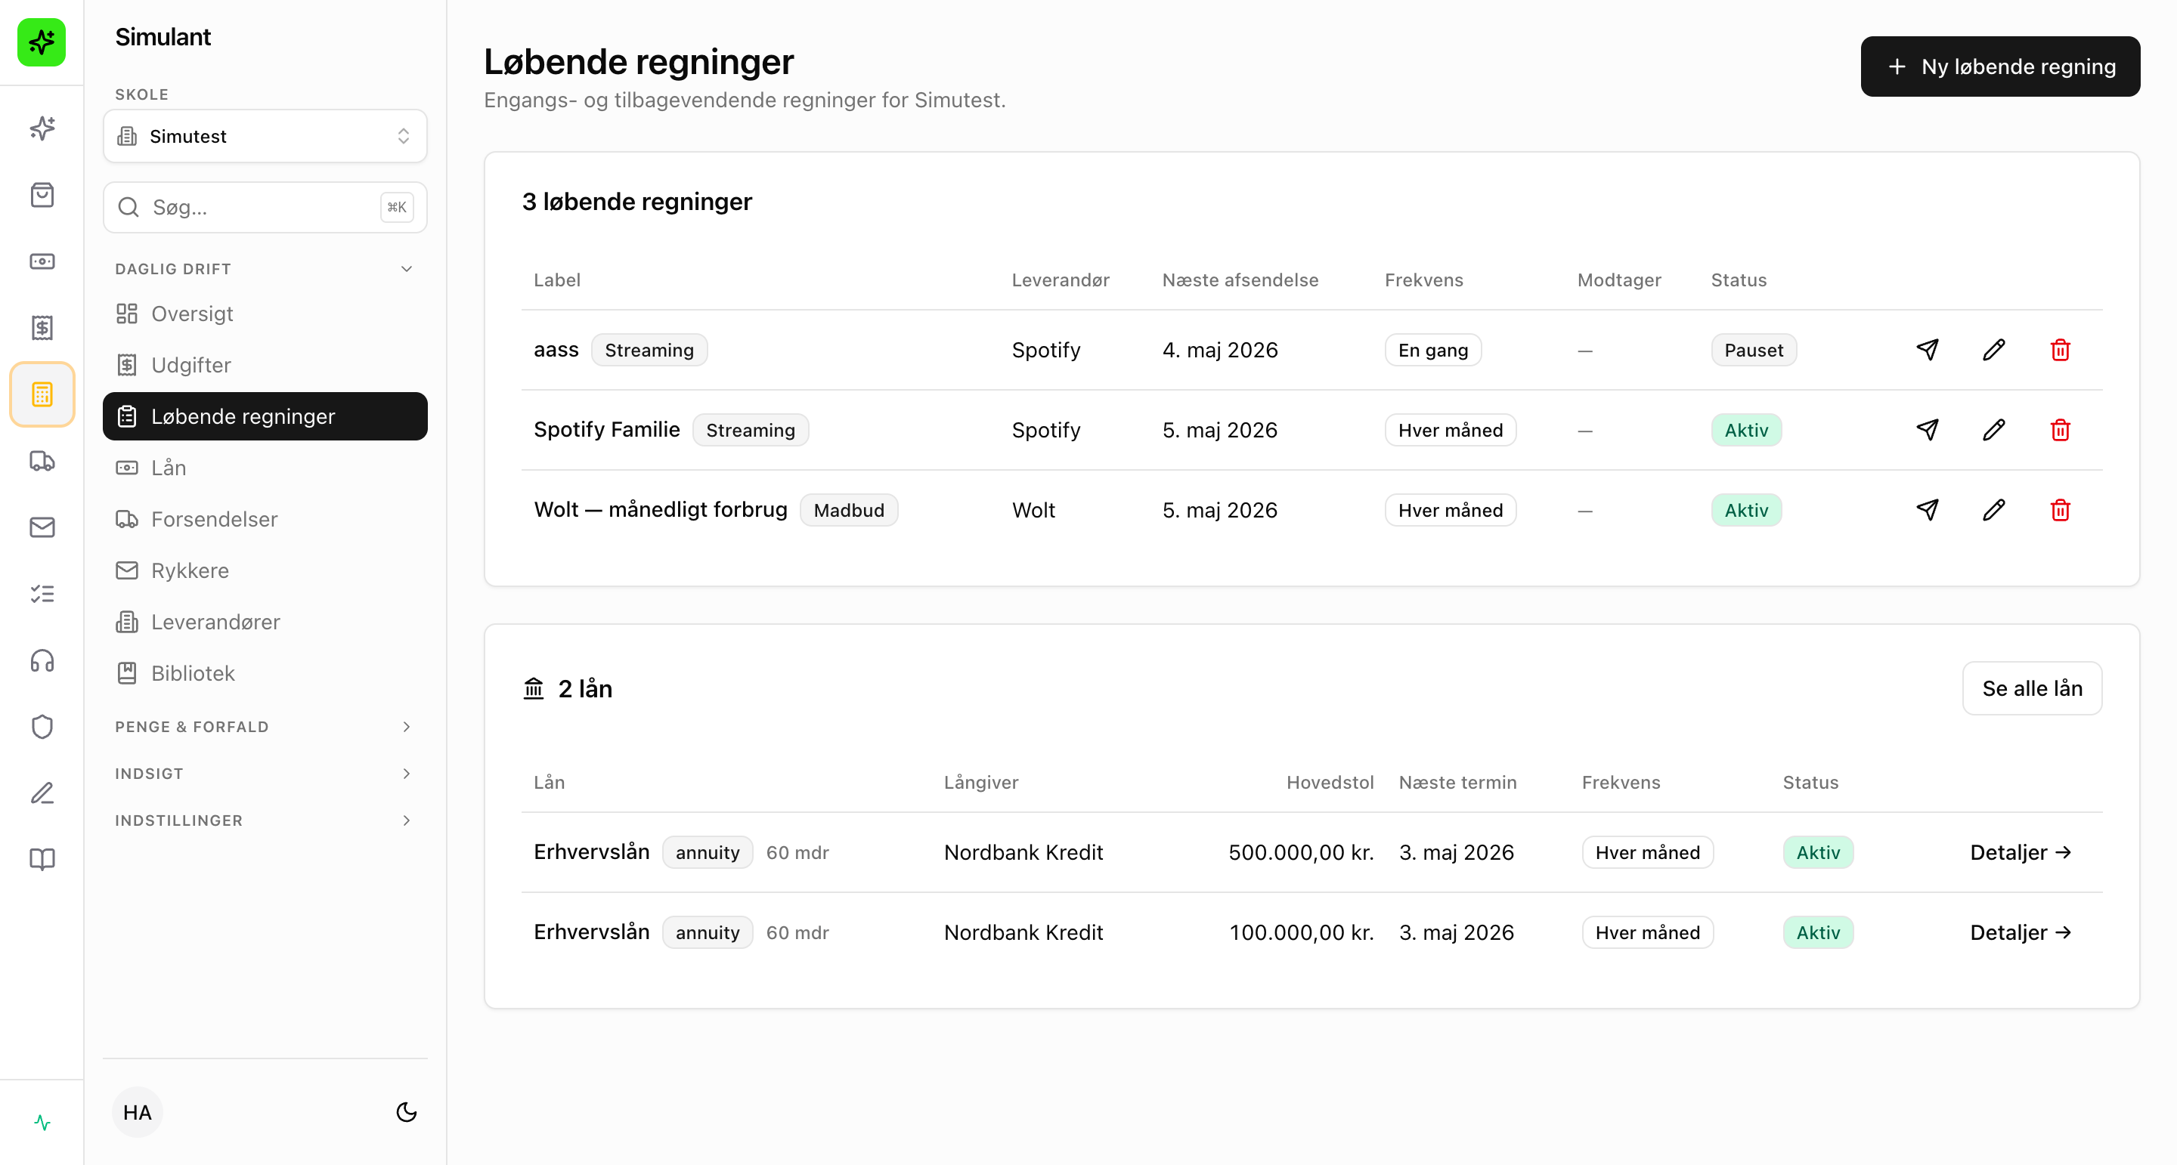
Task: Create a Ny løbende regning
Action: click(2000, 66)
